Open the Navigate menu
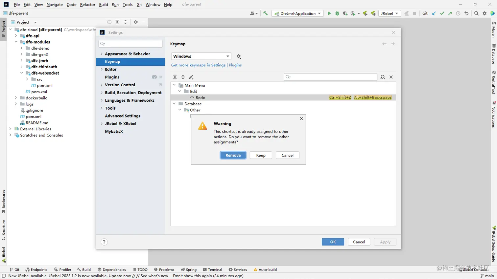Viewport: 497px width, 279px height. click(55, 5)
